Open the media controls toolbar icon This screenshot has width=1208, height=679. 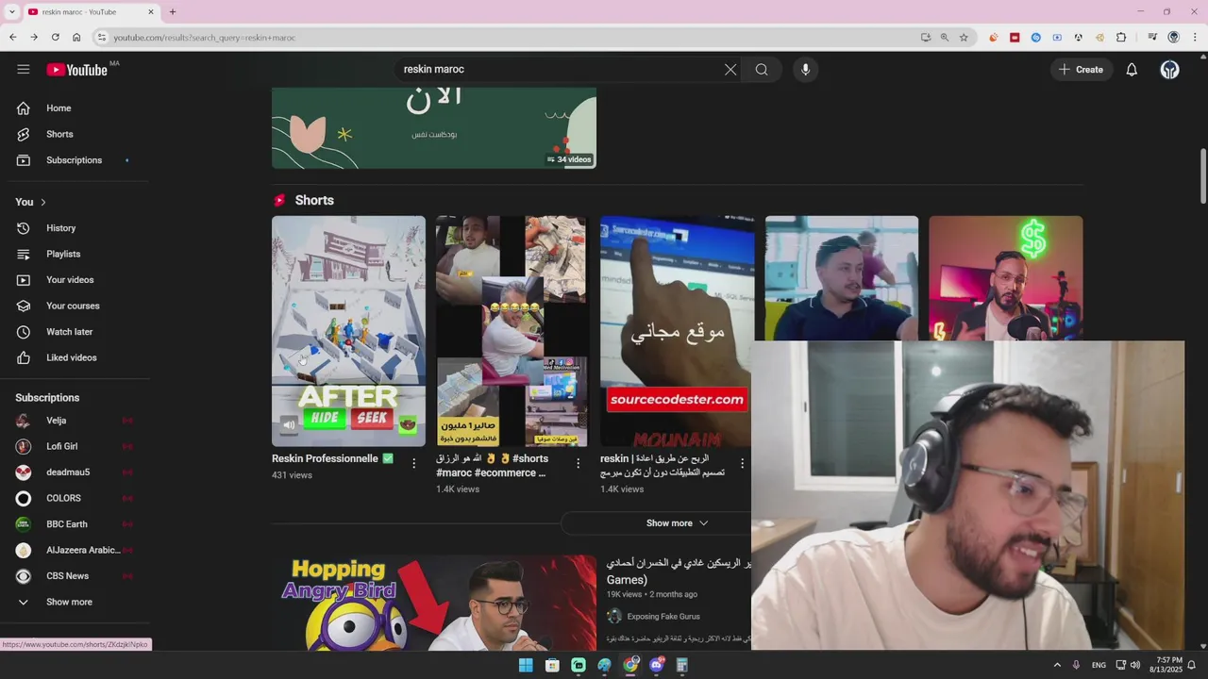coord(1152,37)
